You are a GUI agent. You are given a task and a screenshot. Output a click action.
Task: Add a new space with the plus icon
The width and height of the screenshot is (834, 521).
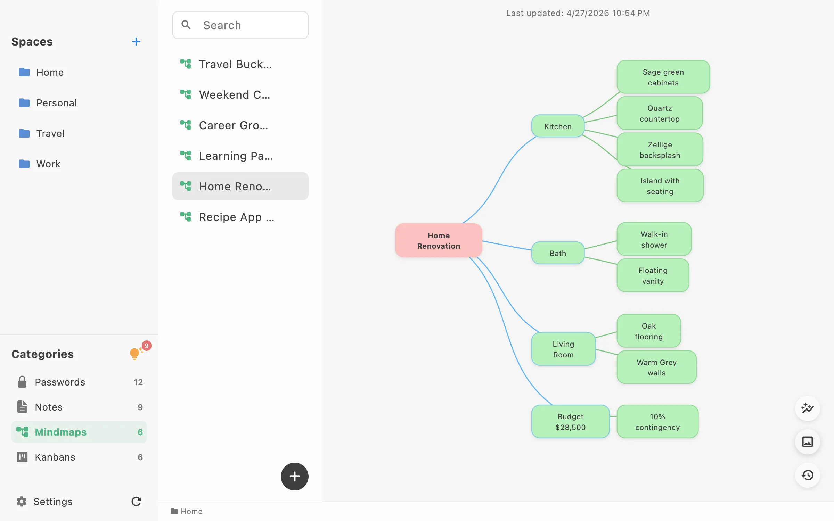point(136,42)
